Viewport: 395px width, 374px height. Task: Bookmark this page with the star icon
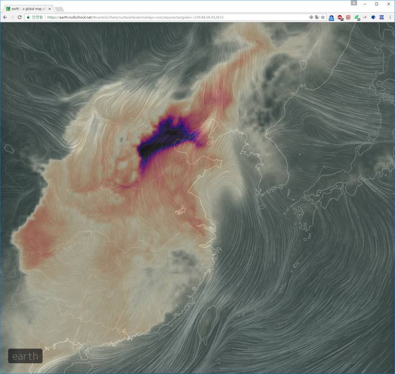(323, 17)
